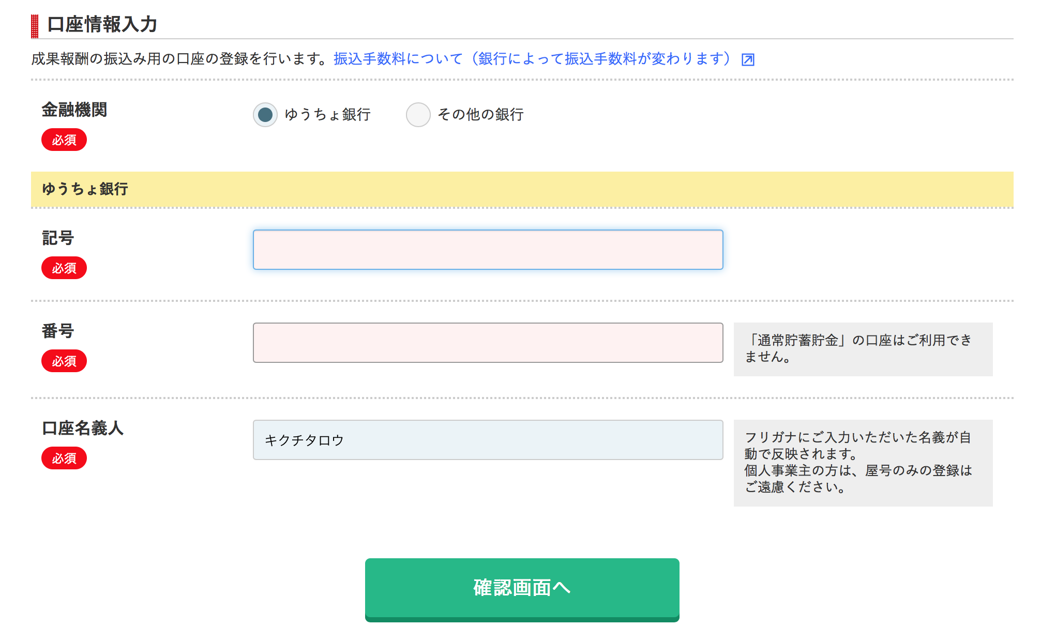Image resolution: width=1056 pixels, height=642 pixels.
Task: Click the 口座名義人 field with キクチタロウ
Action: (x=488, y=440)
